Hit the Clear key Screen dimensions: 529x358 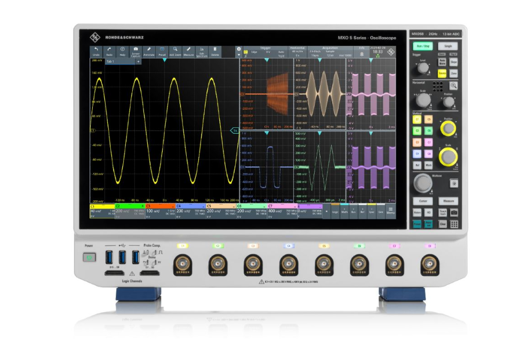pyautogui.click(x=443, y=224)
